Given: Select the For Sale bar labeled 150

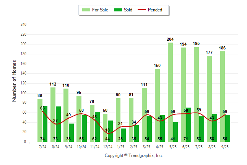Looking at the screenshot, I should [157, 105].
